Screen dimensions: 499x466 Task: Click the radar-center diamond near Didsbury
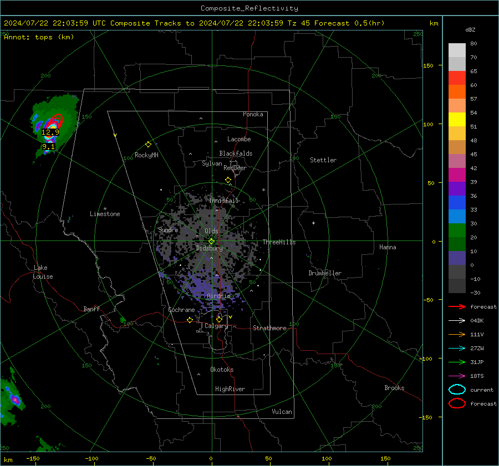[x=212, y=242]
